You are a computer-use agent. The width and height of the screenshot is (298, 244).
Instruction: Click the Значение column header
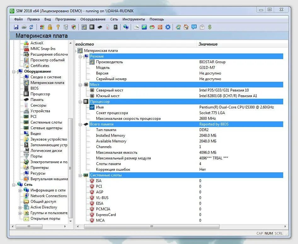[x=242, y=44]
